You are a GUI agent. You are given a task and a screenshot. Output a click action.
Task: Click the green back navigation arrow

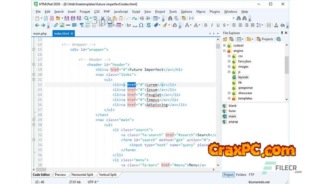[x=37, y=25]
